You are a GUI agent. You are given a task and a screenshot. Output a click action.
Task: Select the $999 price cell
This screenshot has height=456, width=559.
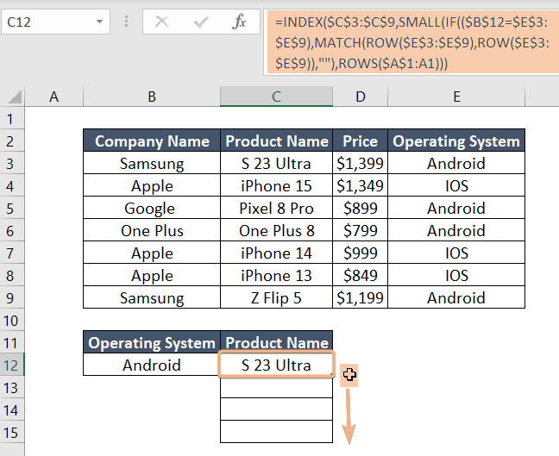point(360,253)
